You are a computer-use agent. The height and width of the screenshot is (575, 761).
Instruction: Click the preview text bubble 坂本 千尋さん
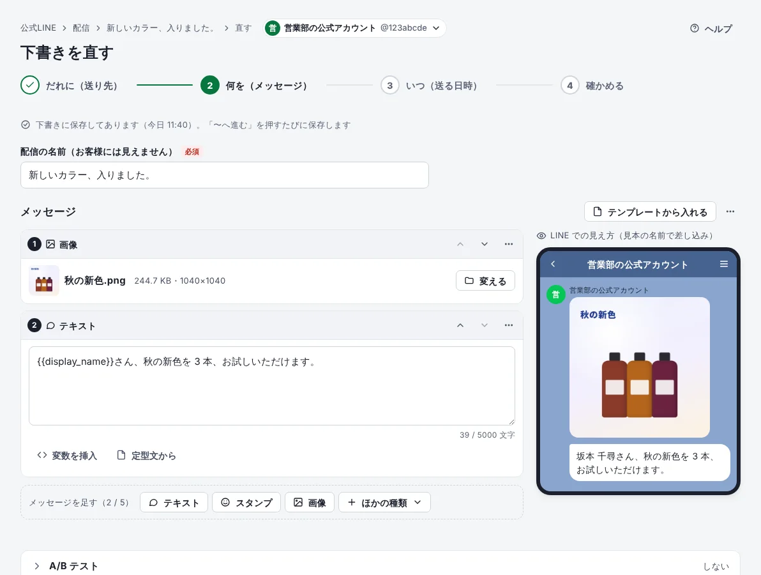click(649, 463)
